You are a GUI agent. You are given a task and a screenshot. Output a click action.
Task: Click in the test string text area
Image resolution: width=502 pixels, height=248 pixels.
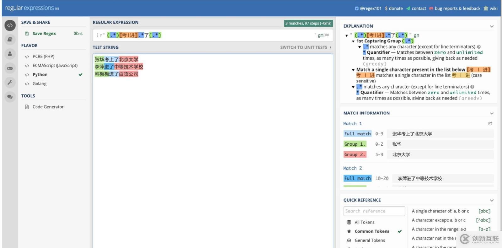(213, 151)
